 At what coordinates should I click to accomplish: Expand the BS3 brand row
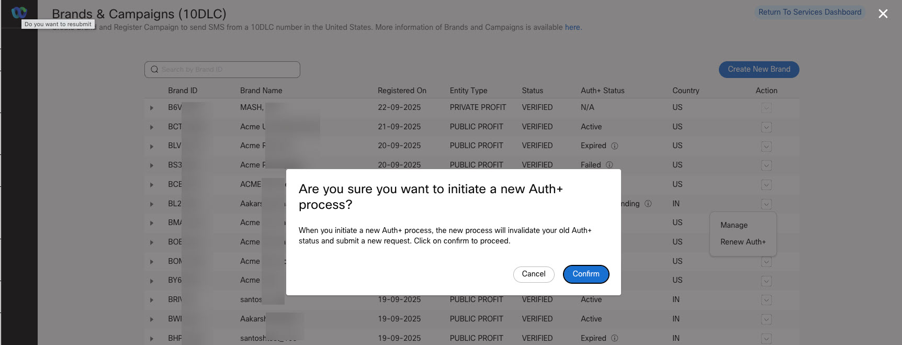152,165
